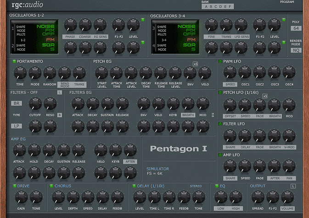Click the Output SPREAD knob
The height and width of the screenshot is (218, 309).
[x=258, y=197]
